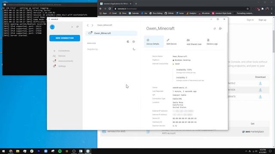Open the Chrome three-dot menu

click(272, 9)
